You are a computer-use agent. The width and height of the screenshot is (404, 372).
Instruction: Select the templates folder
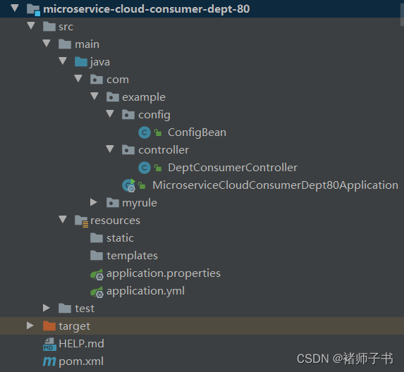(x=132, y=256)
